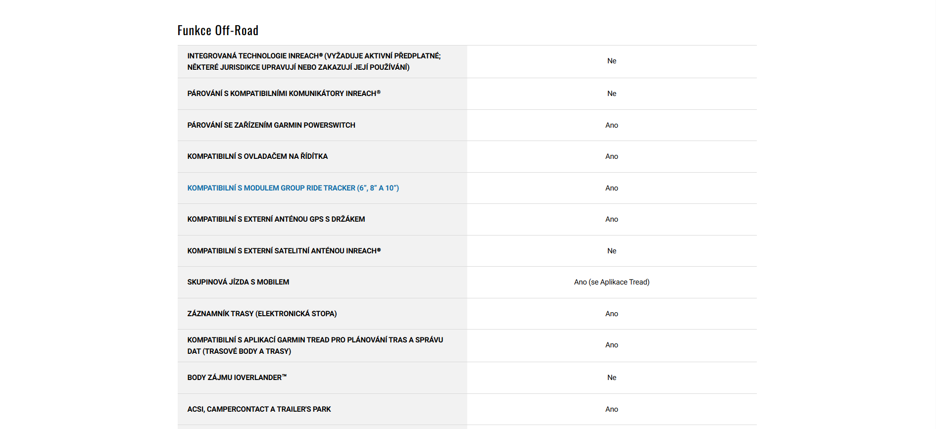Click the Ano value for Garmin PowerSwitch row

click(x=612, y=125)
